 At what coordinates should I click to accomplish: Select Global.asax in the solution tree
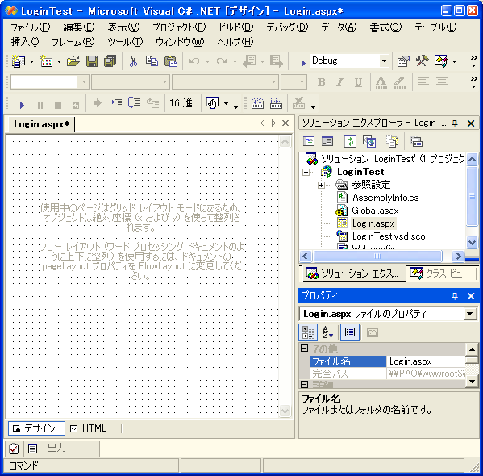(375, 211)
